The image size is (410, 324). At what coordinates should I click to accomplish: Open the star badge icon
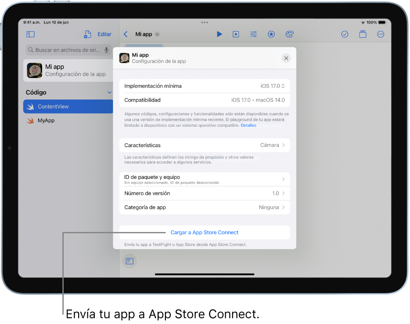pos(271,34)
